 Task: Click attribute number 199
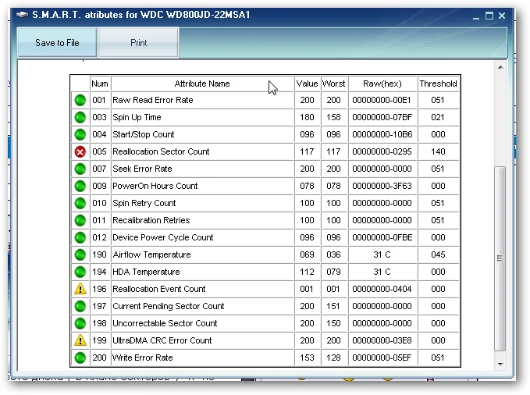[x=99, y=340]
